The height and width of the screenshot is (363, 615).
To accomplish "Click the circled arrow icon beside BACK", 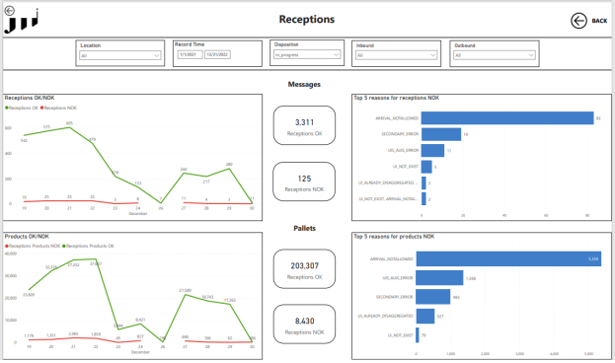I will [578, 21].
